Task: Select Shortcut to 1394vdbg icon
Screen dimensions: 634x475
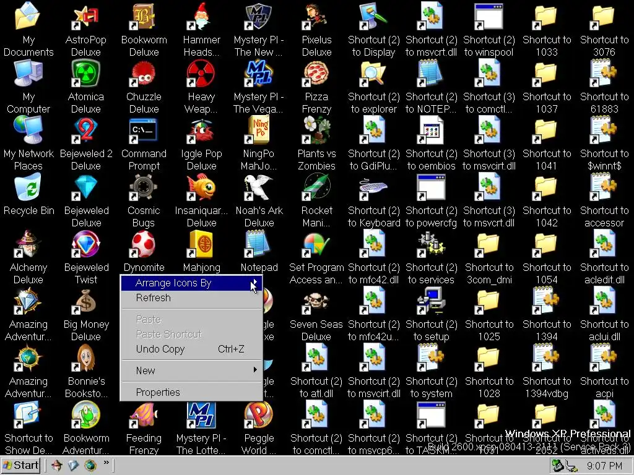Action: pos(547,358)
